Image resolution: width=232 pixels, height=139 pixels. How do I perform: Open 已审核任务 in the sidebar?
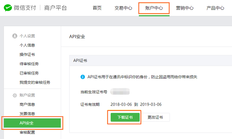tap(29, 73)
